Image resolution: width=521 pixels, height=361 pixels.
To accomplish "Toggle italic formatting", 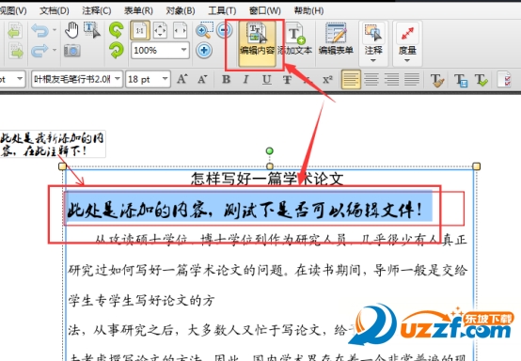I will click(245, 79).
